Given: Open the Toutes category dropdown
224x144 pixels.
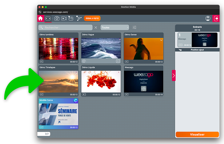Looking at the screenshot, I should point(115,27).
